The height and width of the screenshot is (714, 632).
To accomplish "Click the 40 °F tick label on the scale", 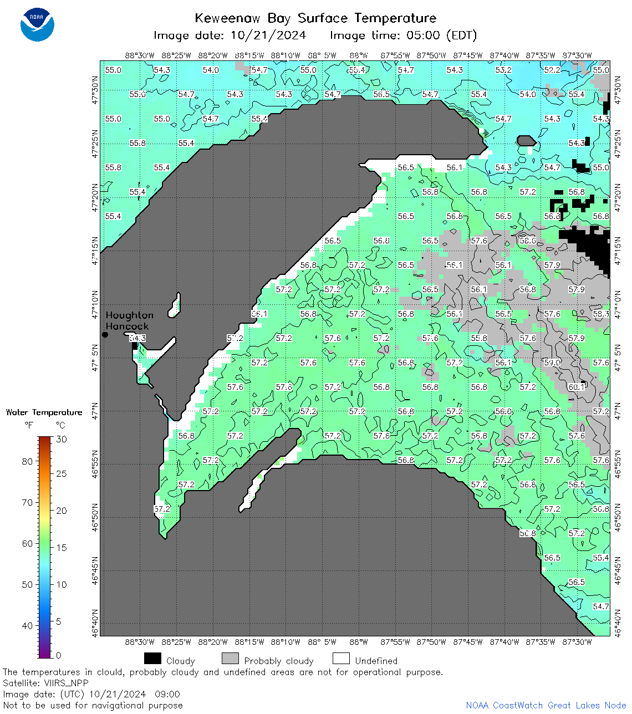I will pos(27,625).
